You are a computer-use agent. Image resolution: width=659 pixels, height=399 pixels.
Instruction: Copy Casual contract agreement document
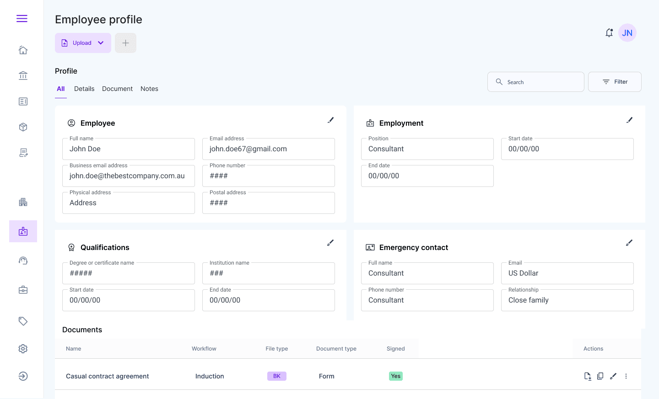600,376
